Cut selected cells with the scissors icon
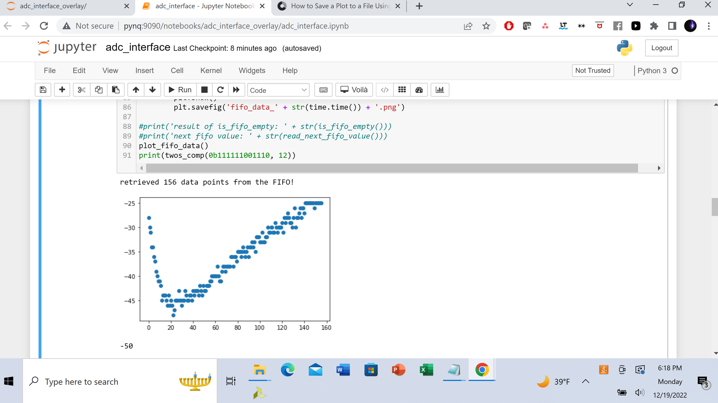This screenshot has height=403, width=718. point(81,90)
